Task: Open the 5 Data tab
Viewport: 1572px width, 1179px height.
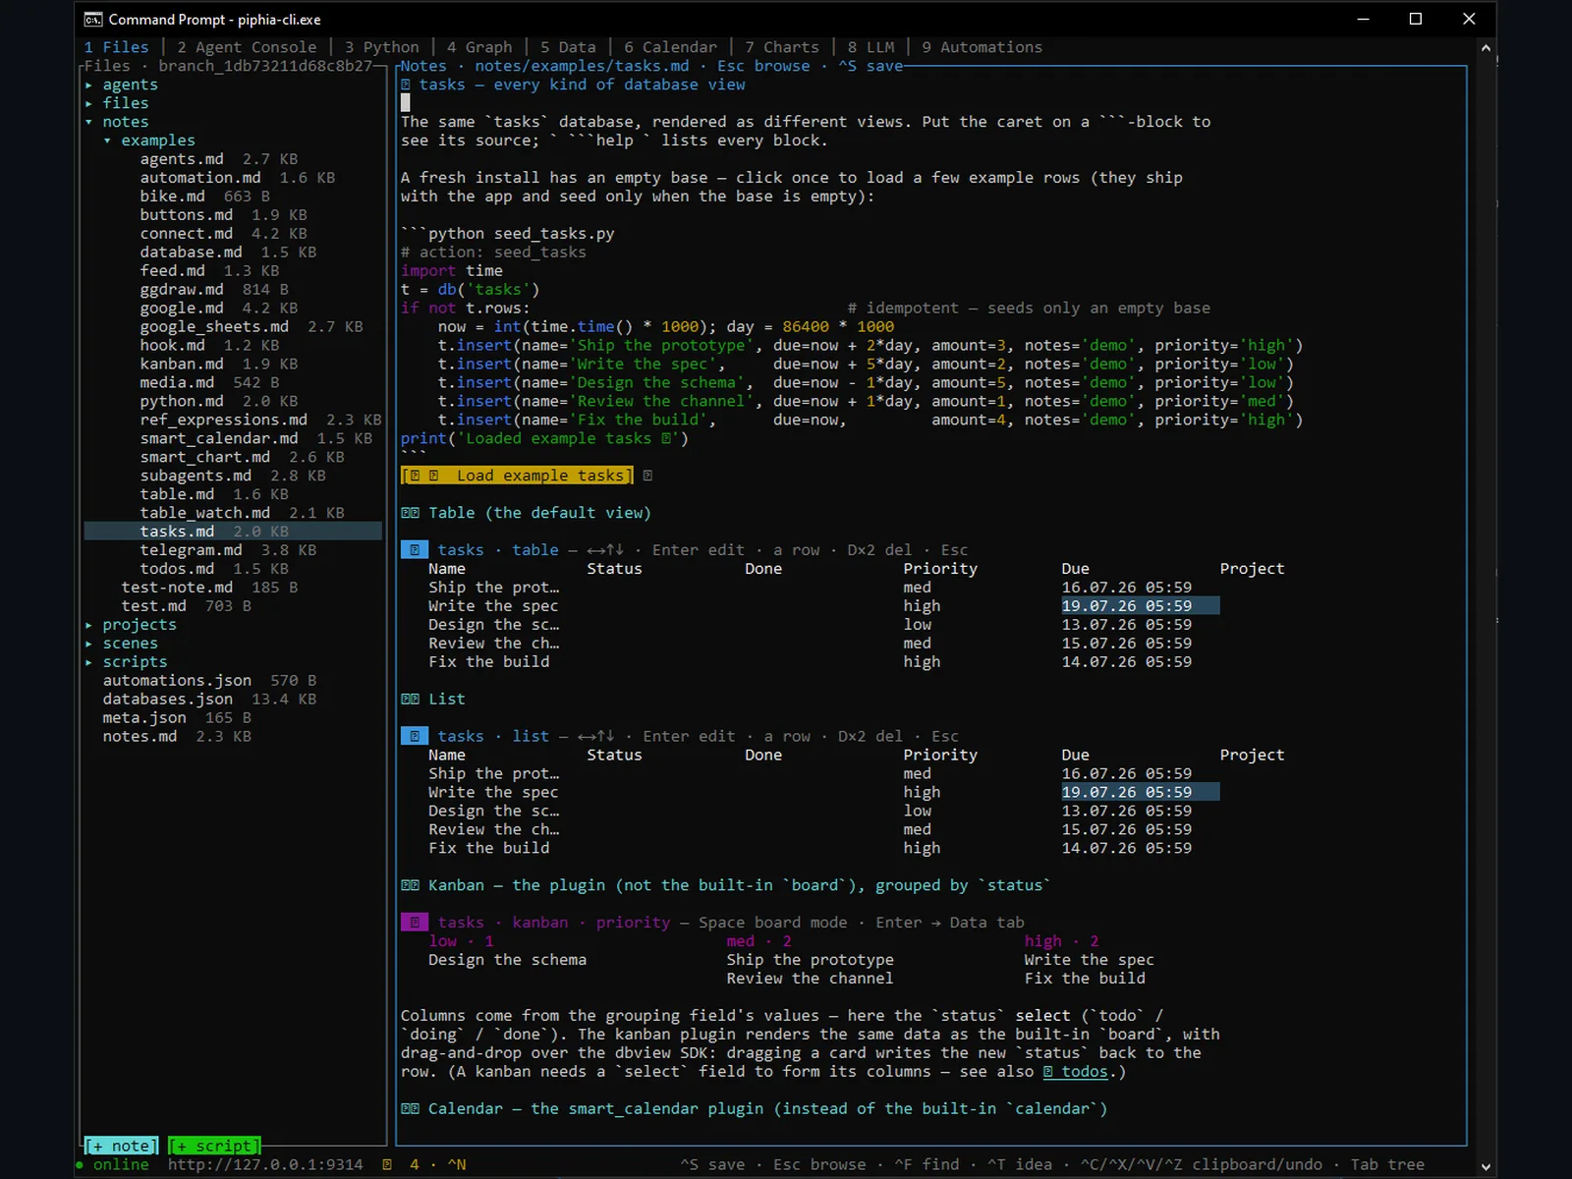Action: pos(568,47)
